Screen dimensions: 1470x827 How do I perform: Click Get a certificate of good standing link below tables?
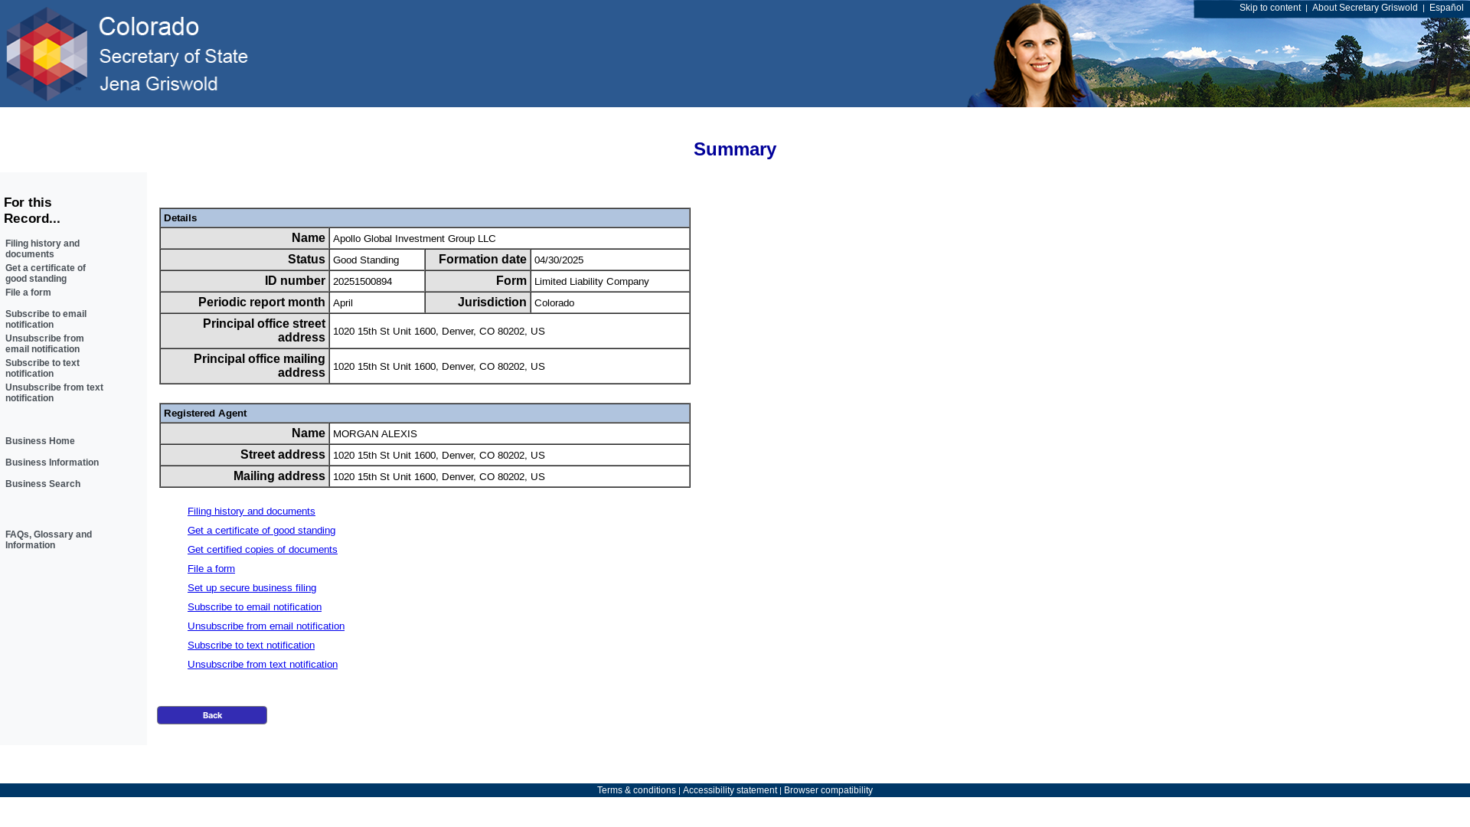pyautogui.click(x=261, y=531)
